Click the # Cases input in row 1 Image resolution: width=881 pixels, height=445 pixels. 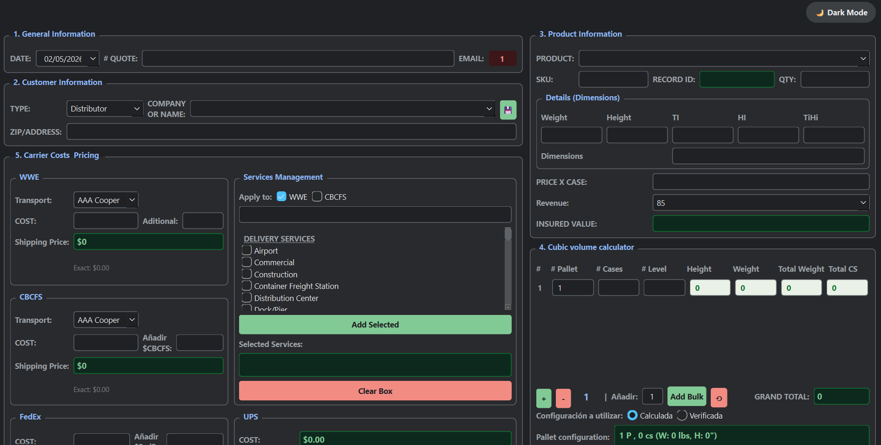click(618, 288)
